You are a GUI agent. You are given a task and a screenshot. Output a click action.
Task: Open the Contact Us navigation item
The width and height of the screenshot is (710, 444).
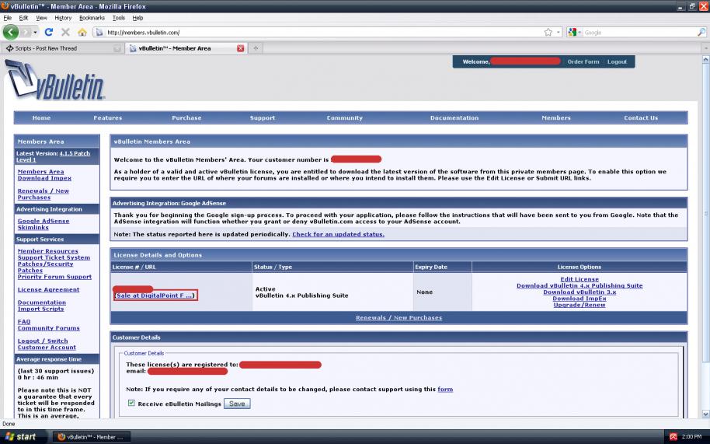pos(641,117)
